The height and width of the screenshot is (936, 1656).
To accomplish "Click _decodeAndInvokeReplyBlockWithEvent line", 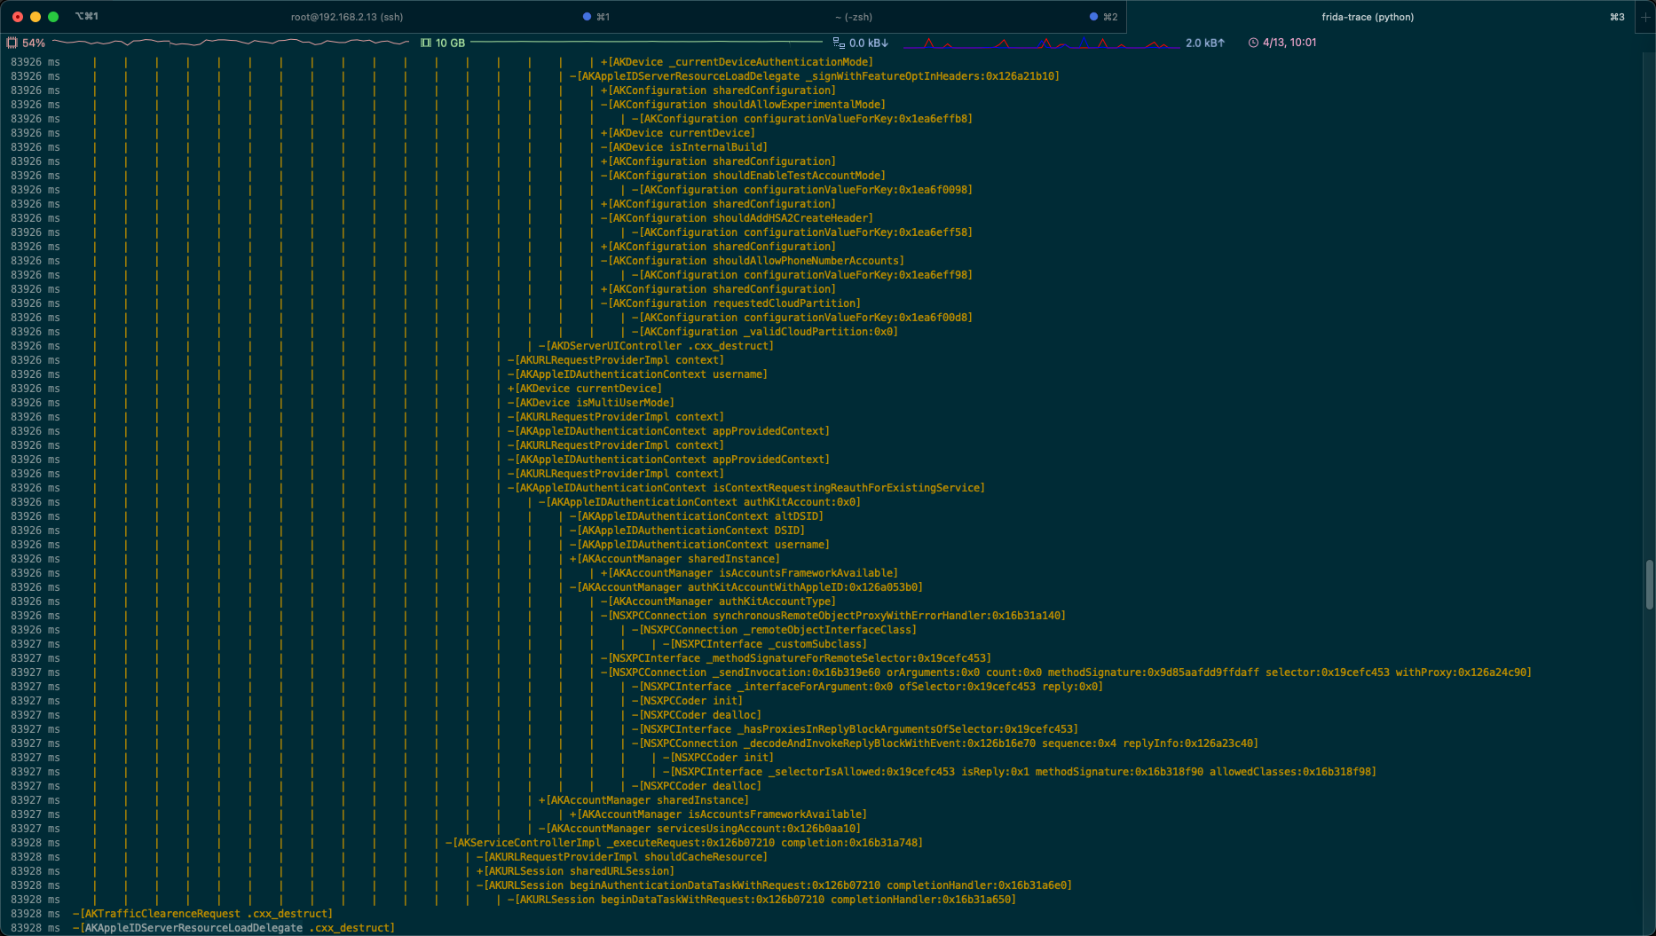I will (945, 743).
